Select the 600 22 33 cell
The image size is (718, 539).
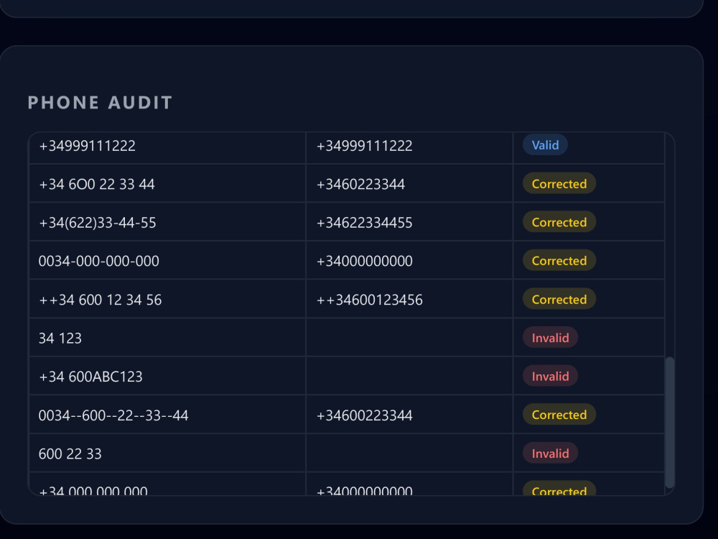tap(167, 453)
